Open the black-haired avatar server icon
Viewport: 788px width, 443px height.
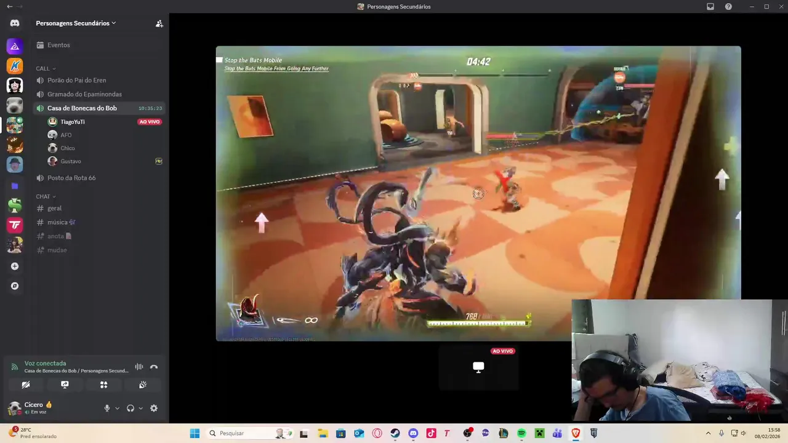(15, 86)
